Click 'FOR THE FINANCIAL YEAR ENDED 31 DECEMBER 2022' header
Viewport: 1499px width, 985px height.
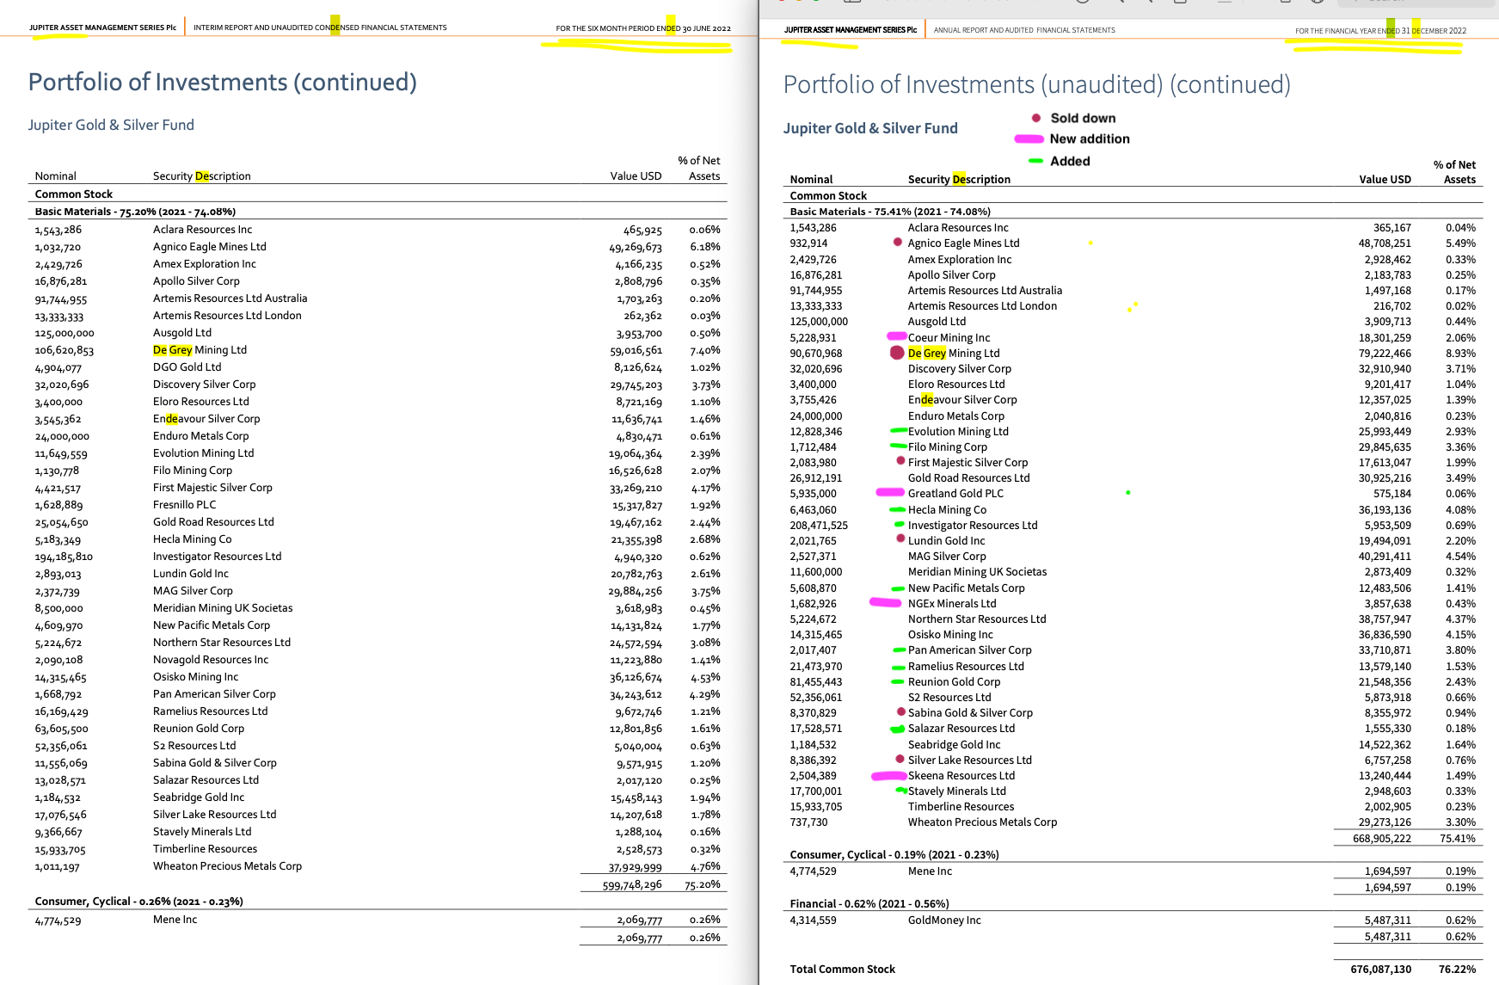tap(1381, 31)
